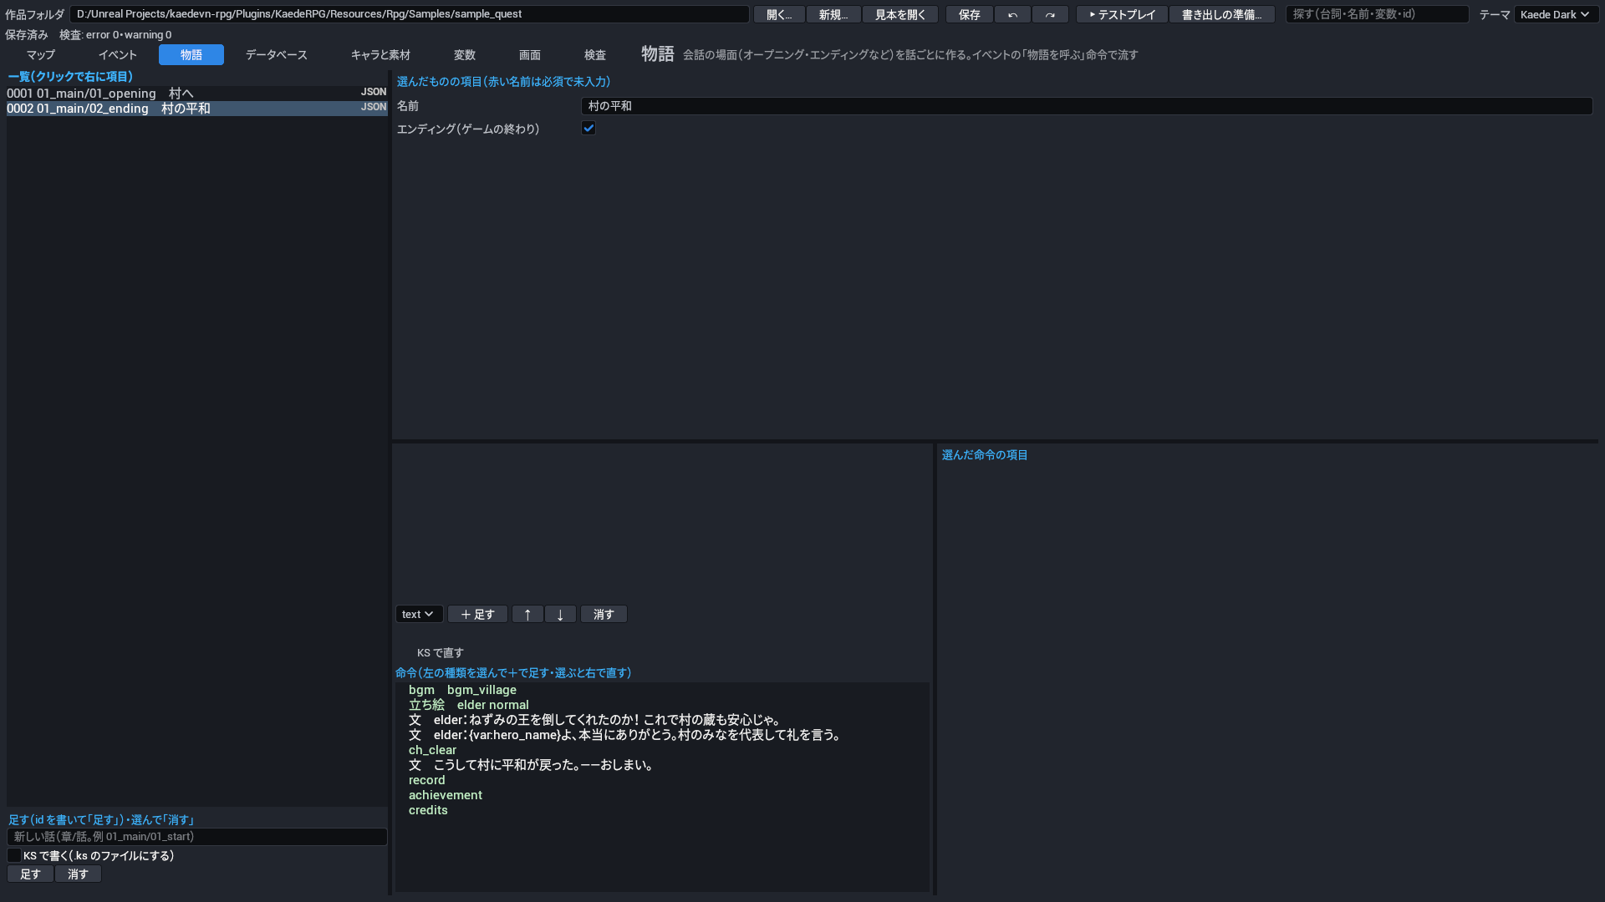Image resolution: width=1605 pixels, height=902 pixels.
Task: Move the command down with the arrow
Action: coord(560,615)
